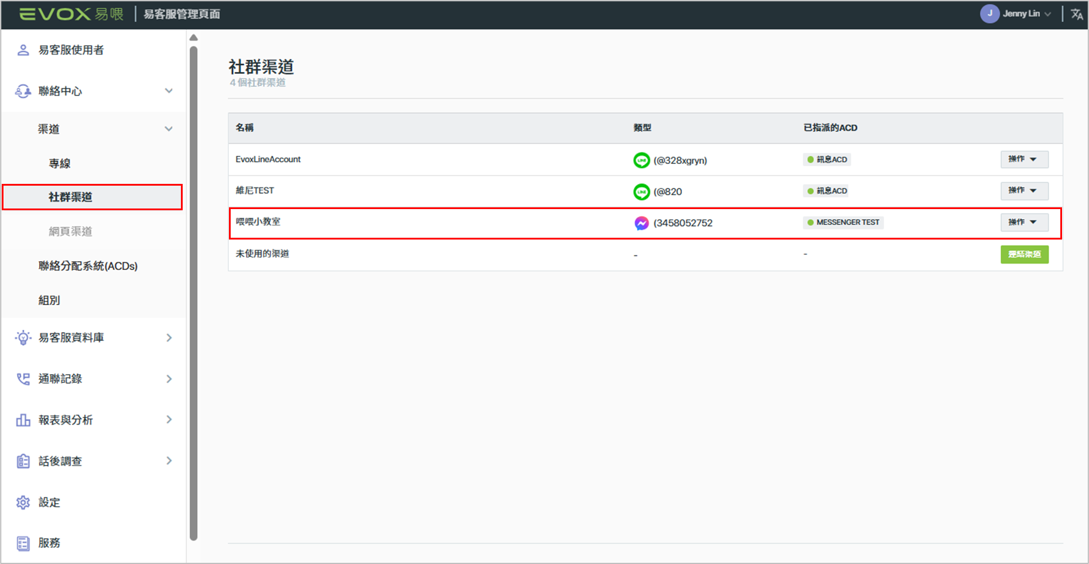This screenshot has width=1089, height=564.
Task: Click the 設定 gear icon
Action: 23,503
